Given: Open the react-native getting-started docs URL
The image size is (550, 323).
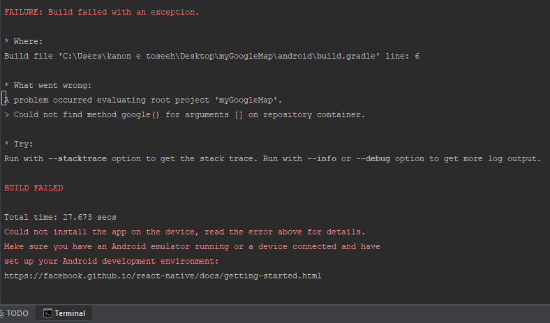Looking at the screenshot, I should pyautogui.click(x=163, y=276).
